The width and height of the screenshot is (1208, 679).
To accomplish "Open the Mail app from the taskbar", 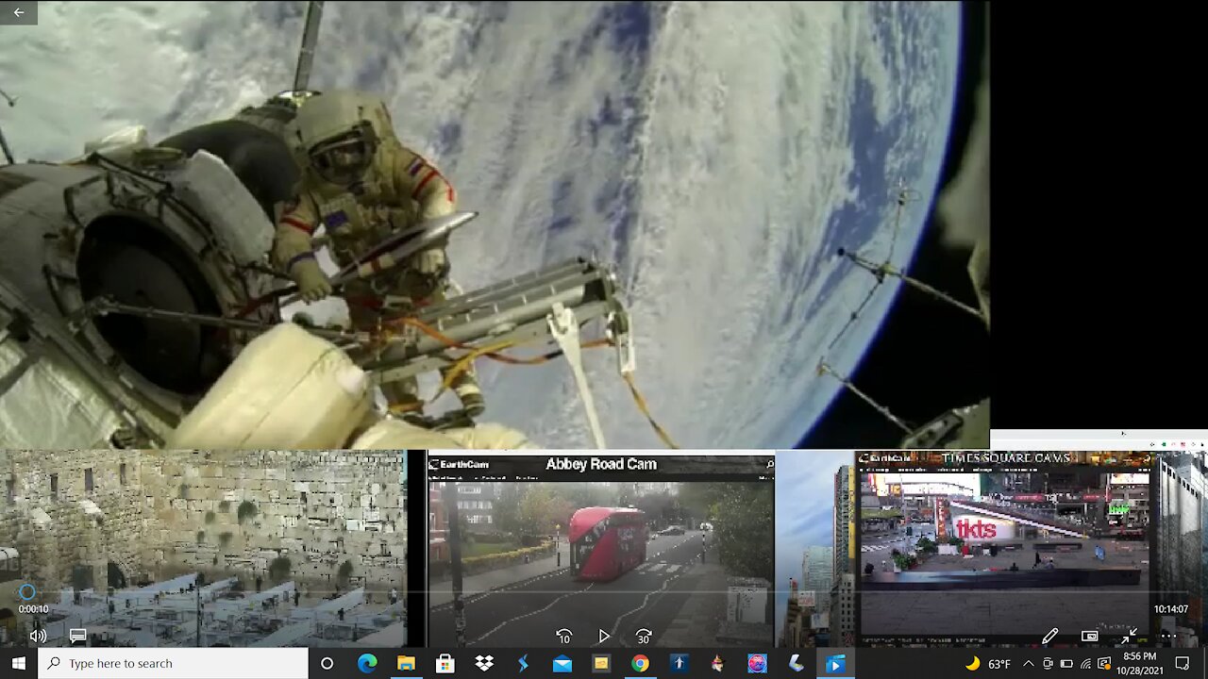I will [x=562, y=663].
